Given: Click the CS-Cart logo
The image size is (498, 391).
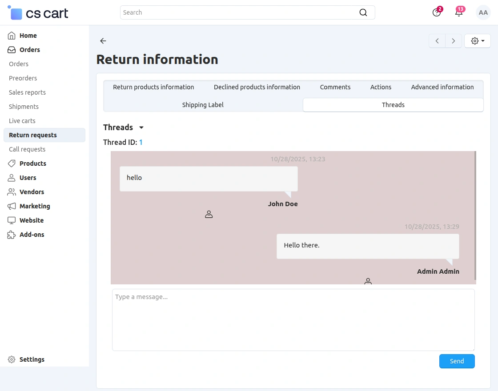Looking at the screenshot, I should (38, 13).
